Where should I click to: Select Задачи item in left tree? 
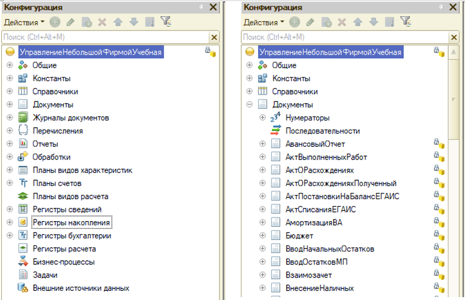click(45, 275)
